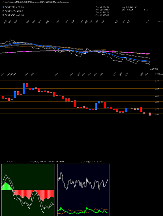Click the 487 price axis label

[x=157, y=89]
